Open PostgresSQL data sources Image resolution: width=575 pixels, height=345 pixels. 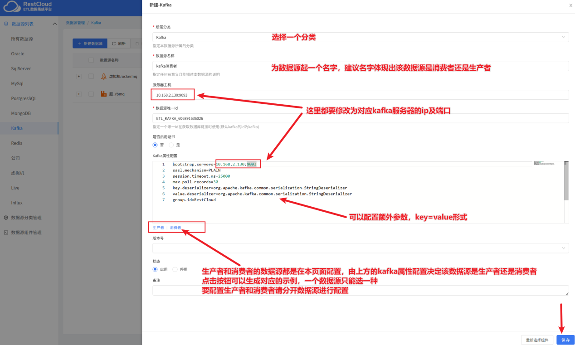coord(24,98)
